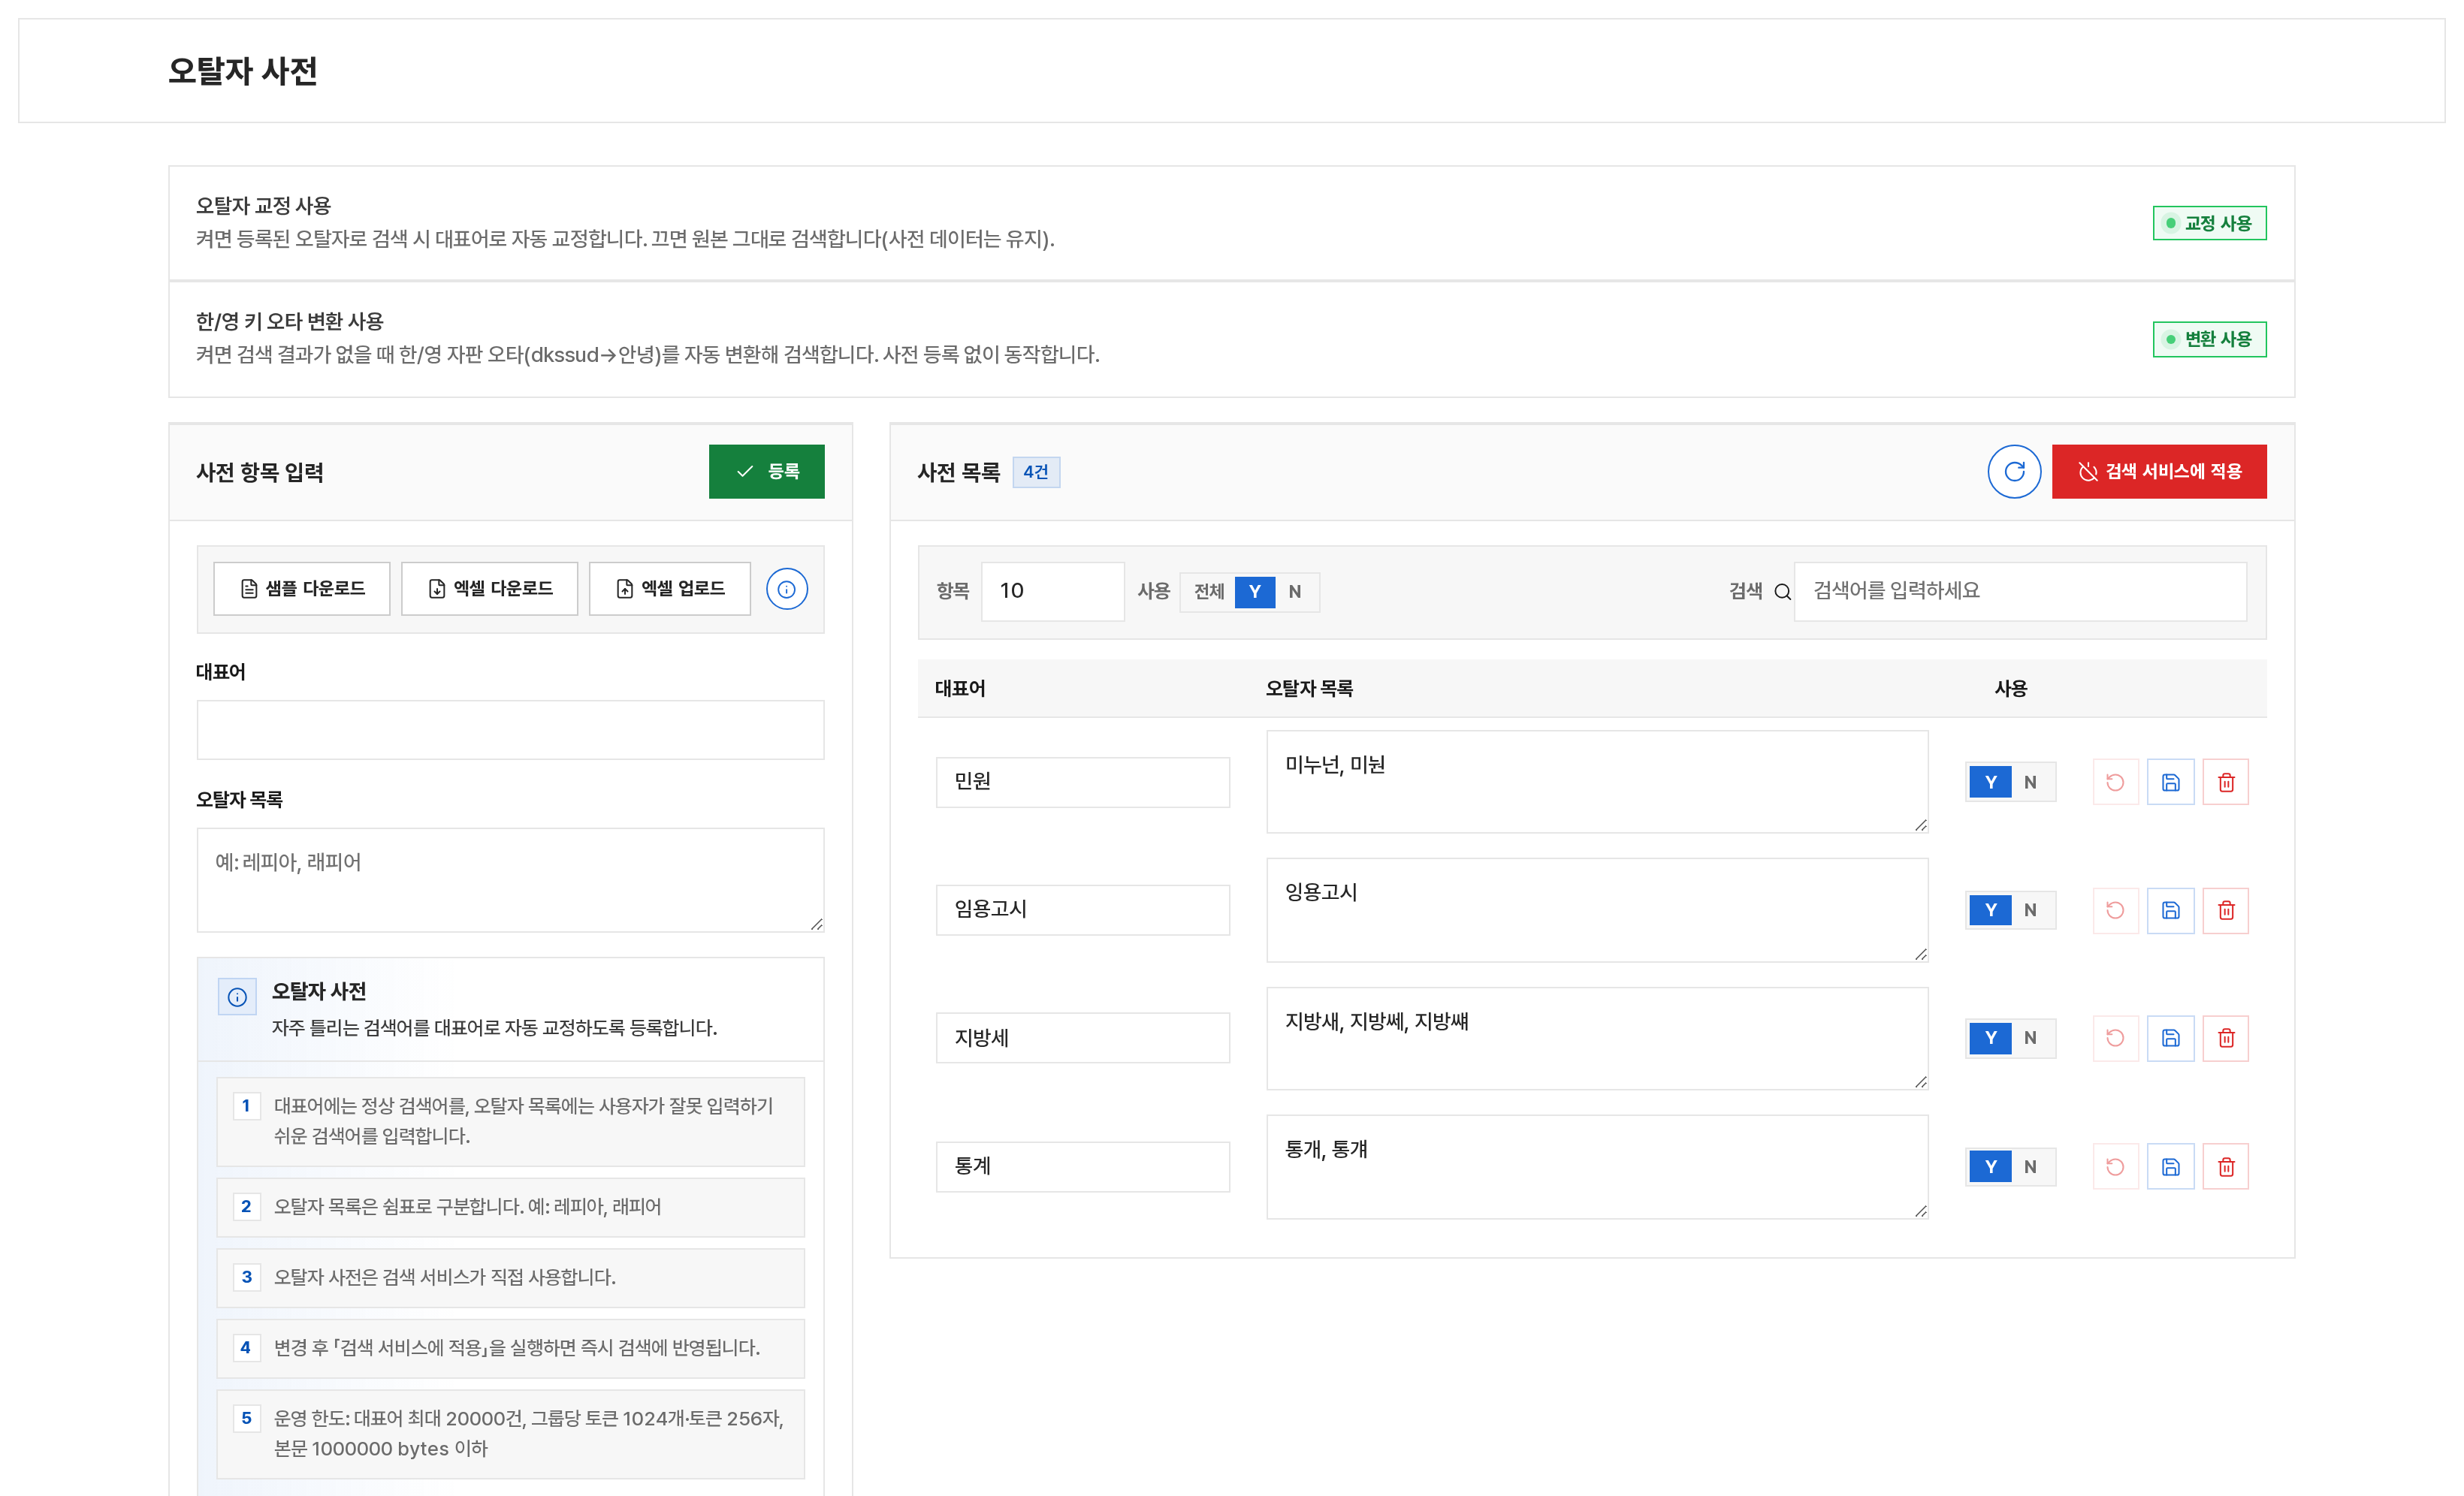Click the 오탈자 사전 page title

click(242, 71)
